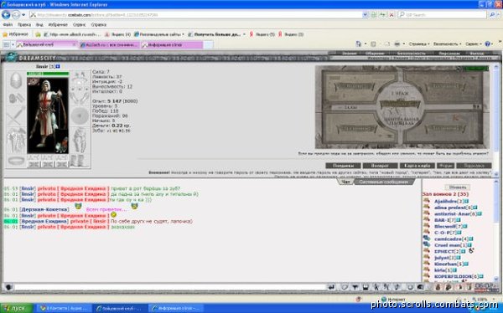Viewport: 503px width, 313px height.
Task: Expand the address bar dropdown arrow
Action: [365, 15]
